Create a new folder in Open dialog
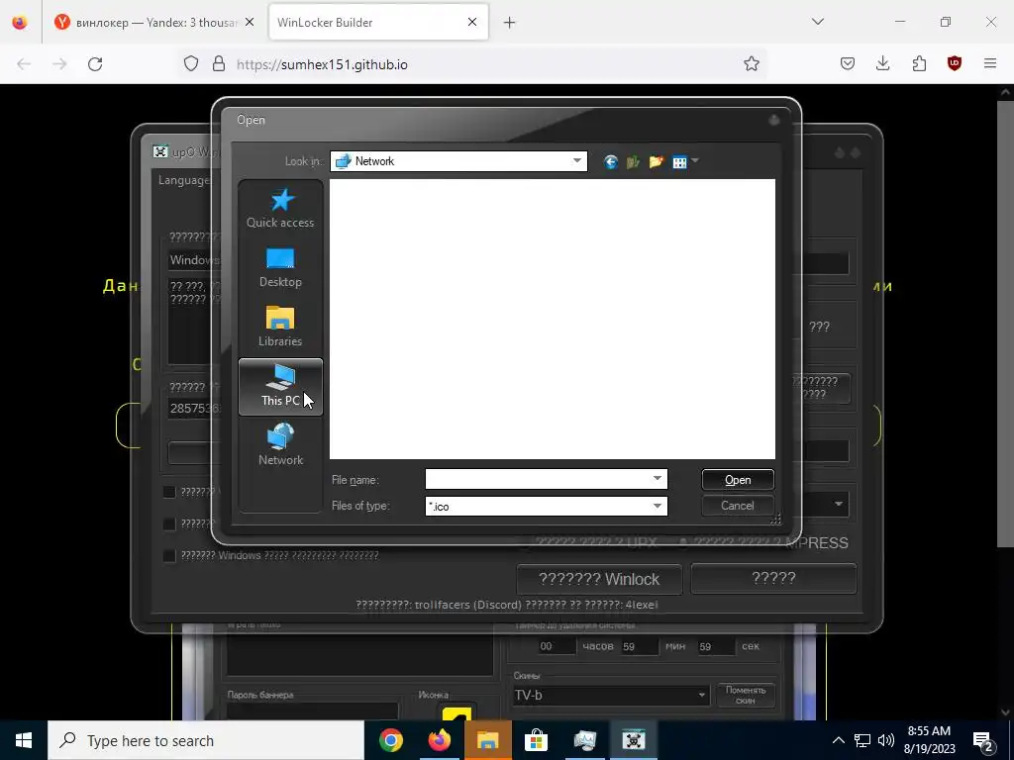Viewport: 1014px width, 760px height. [656, 161]
